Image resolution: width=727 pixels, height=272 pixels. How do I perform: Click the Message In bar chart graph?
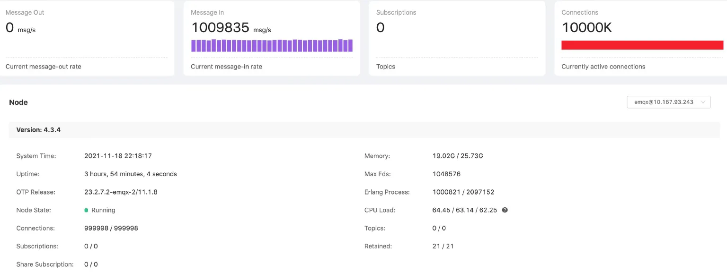click(x=271, y=45)
